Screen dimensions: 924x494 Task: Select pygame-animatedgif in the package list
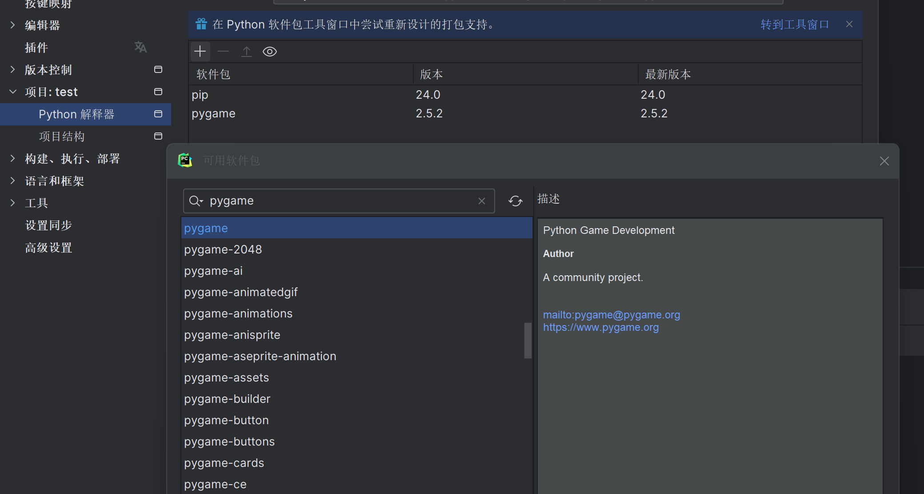coord(353,292)
